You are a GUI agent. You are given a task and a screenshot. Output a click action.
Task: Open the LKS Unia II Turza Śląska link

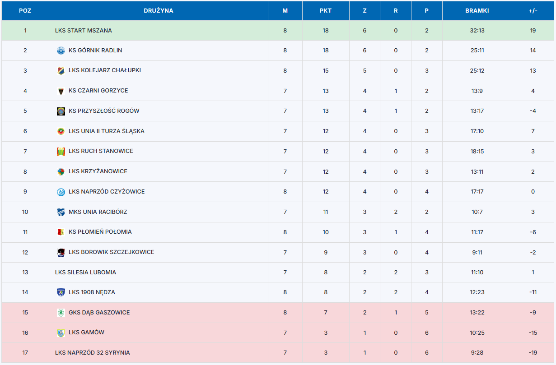(x=107, y=131)
